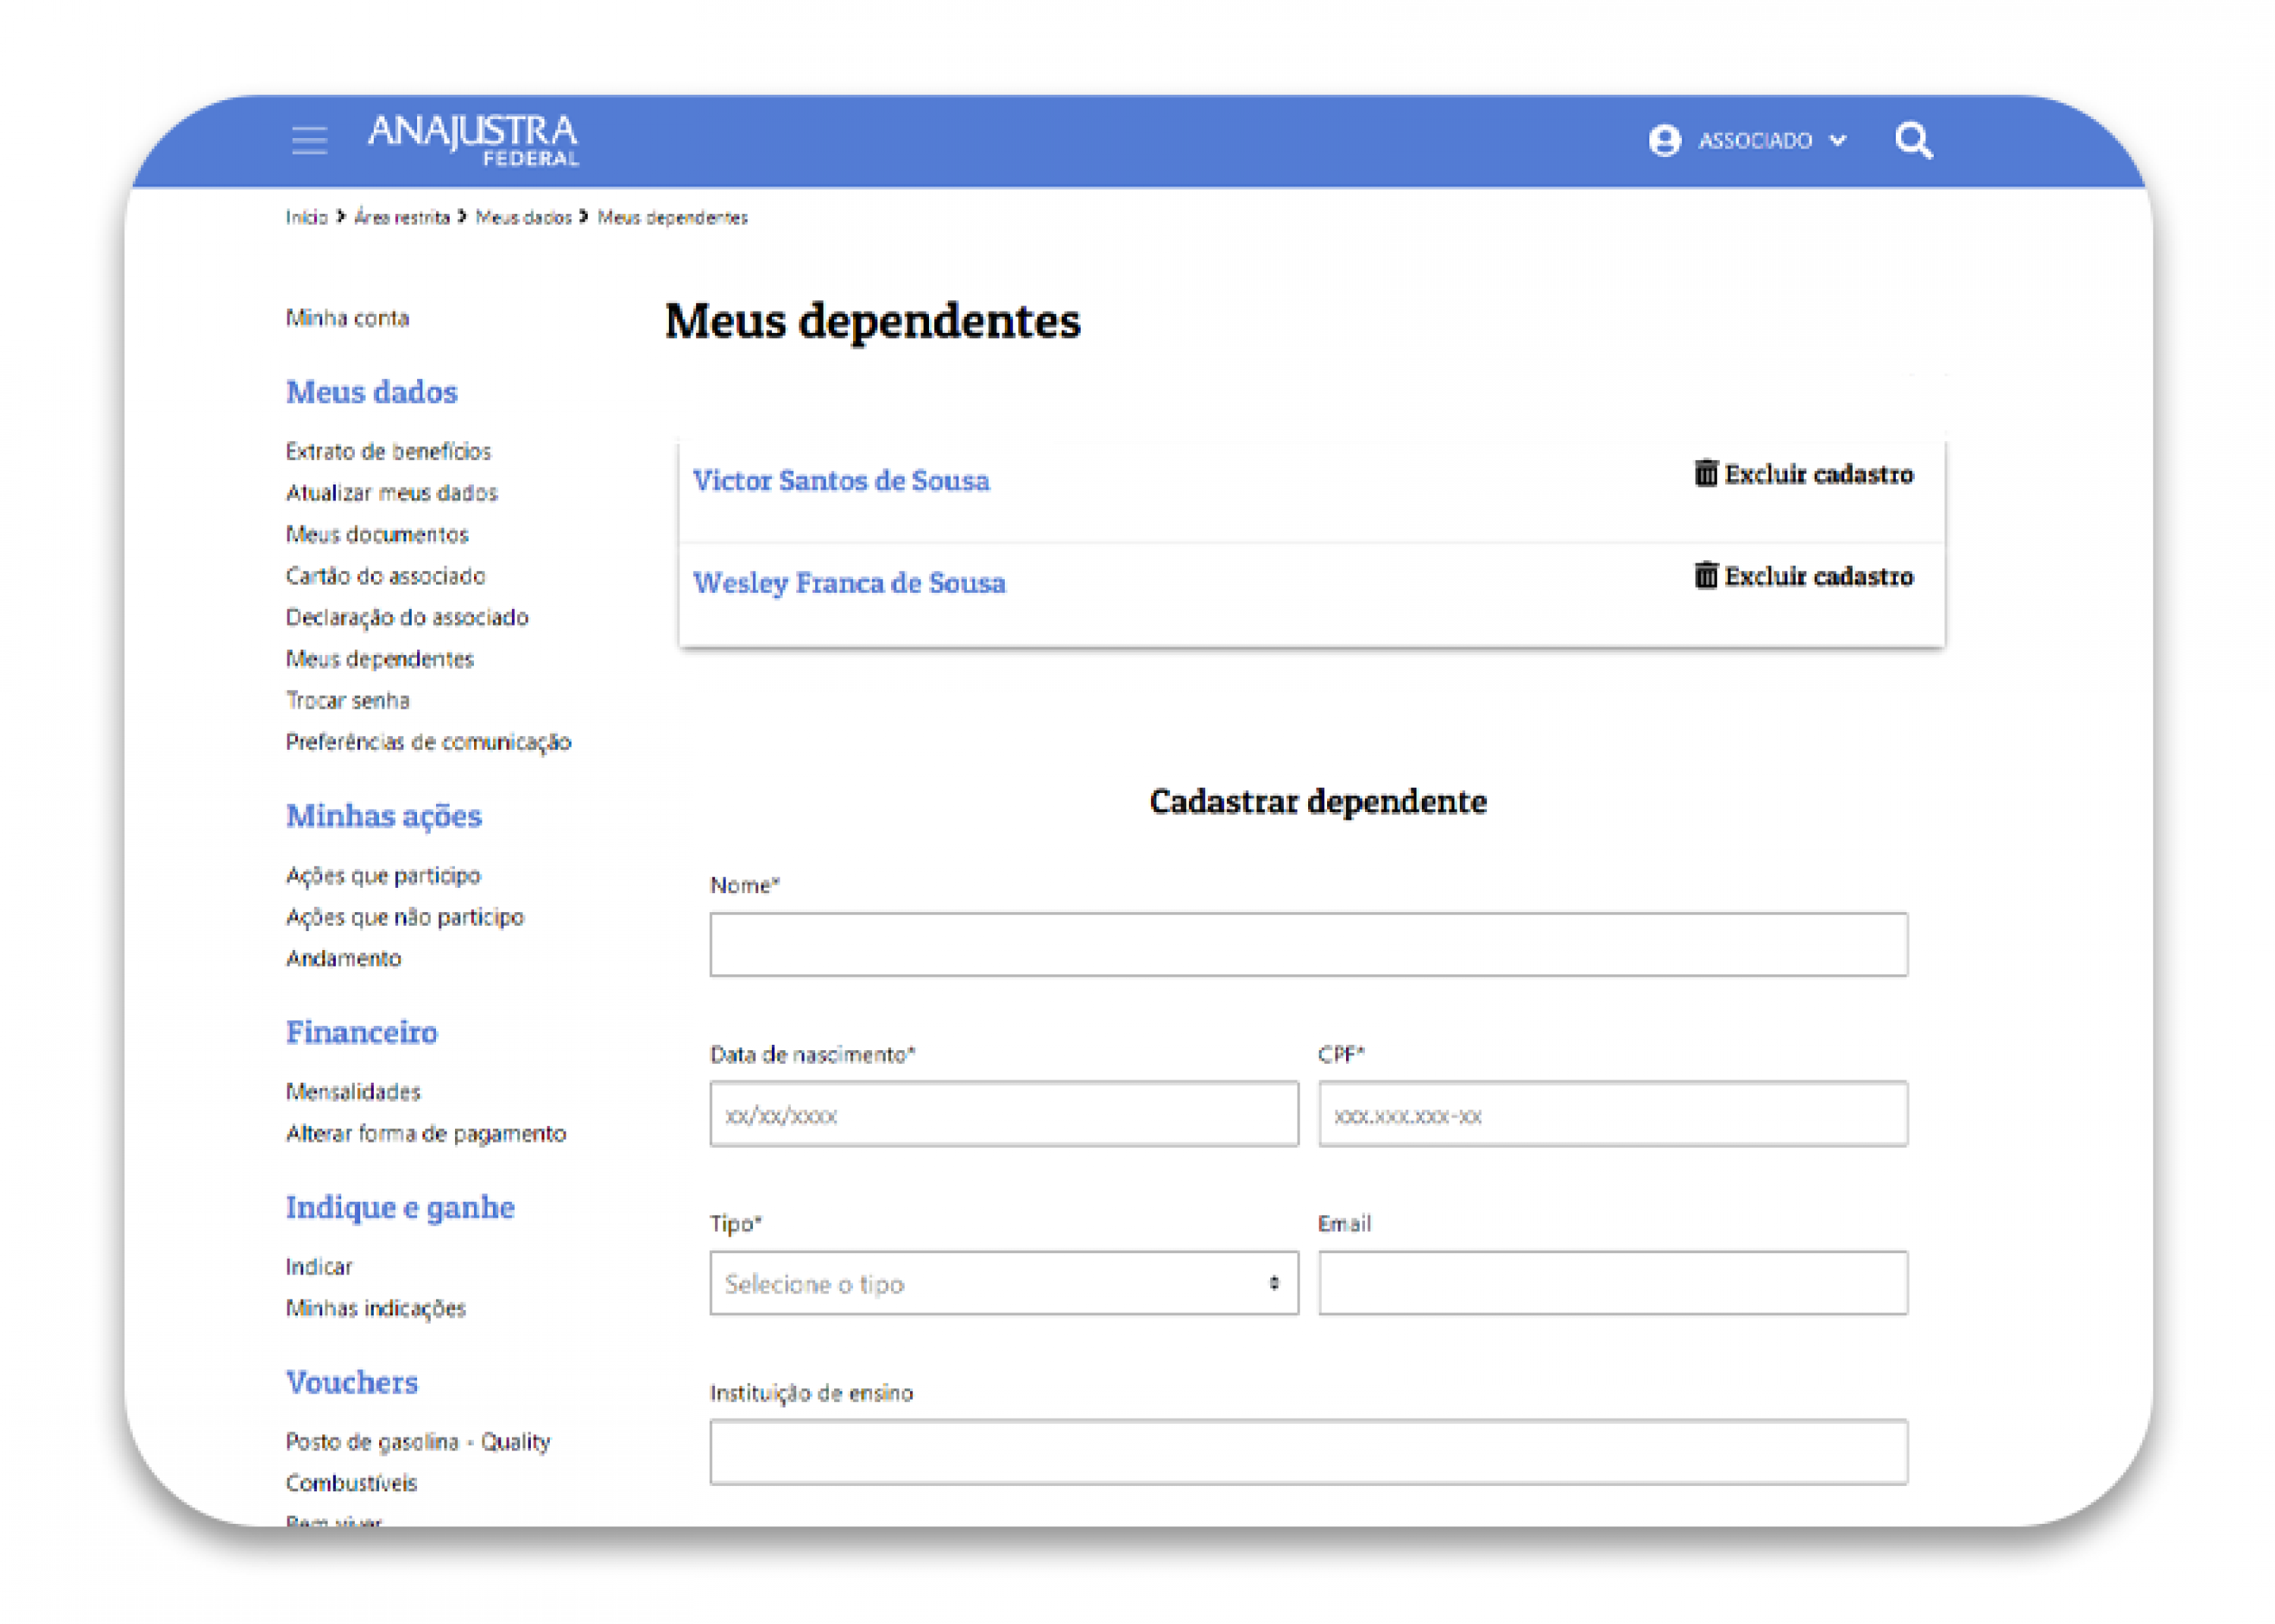Focus the Data de nascimento field

click(x=1003, y=1114)
